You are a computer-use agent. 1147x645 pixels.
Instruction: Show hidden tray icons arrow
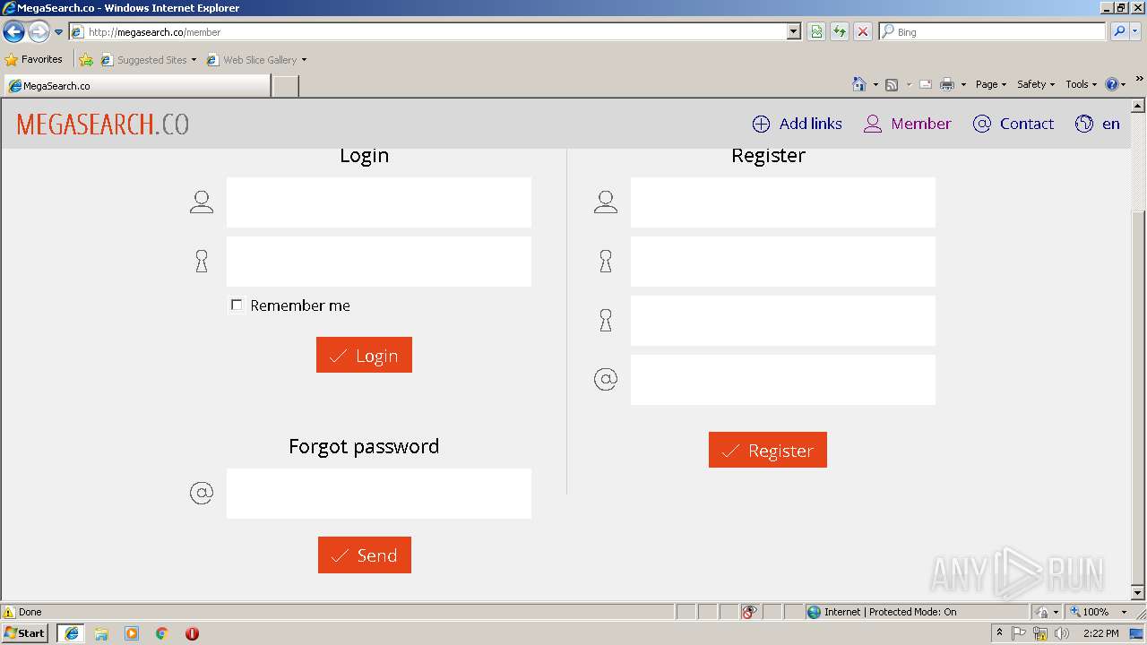pyautogui.click(x=999, y=633)
